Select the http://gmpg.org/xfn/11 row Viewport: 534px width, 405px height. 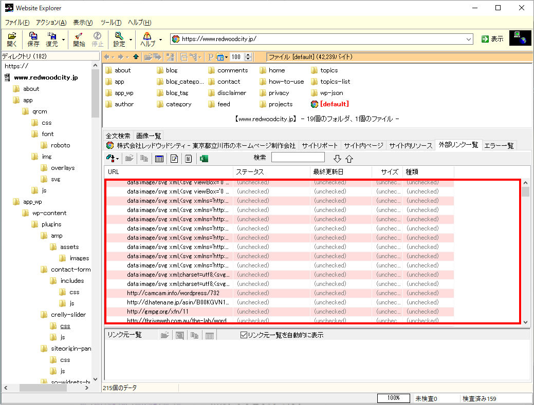(279, 312)
